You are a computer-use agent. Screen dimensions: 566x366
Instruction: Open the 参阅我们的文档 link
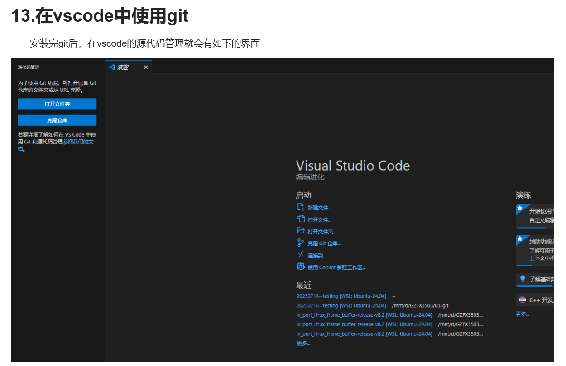(78, 142)
